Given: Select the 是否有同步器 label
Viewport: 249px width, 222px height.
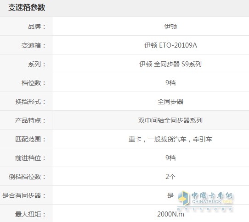Looking at the screenshot, I should 24,195.
